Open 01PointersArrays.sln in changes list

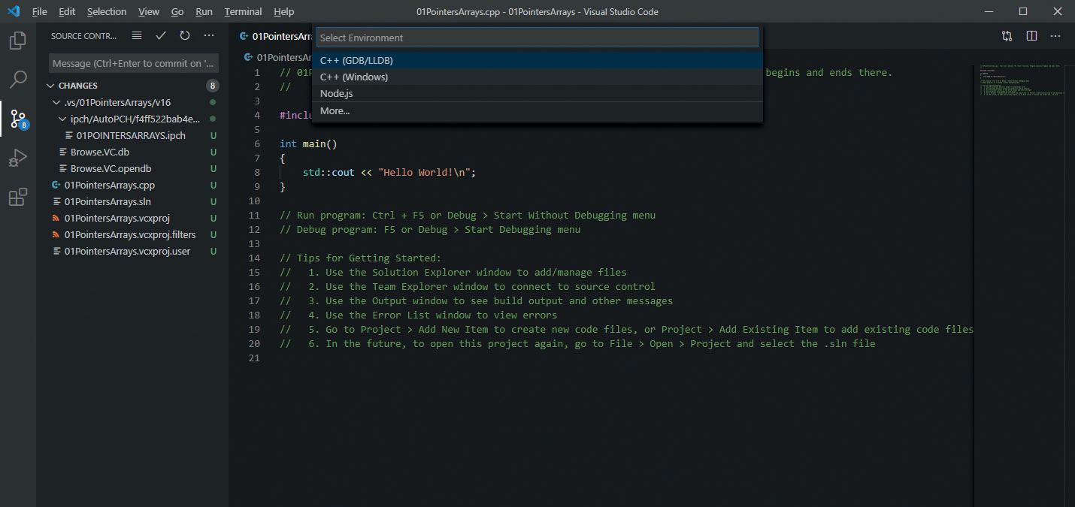coord(107,201)
